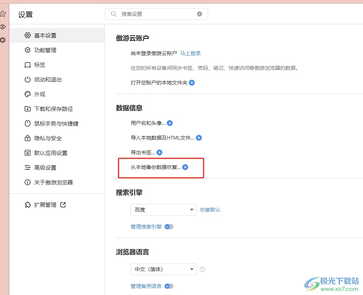Click the 数据信息 heading
The width and height of the screenshot is (363, 295).
[129, 108]
